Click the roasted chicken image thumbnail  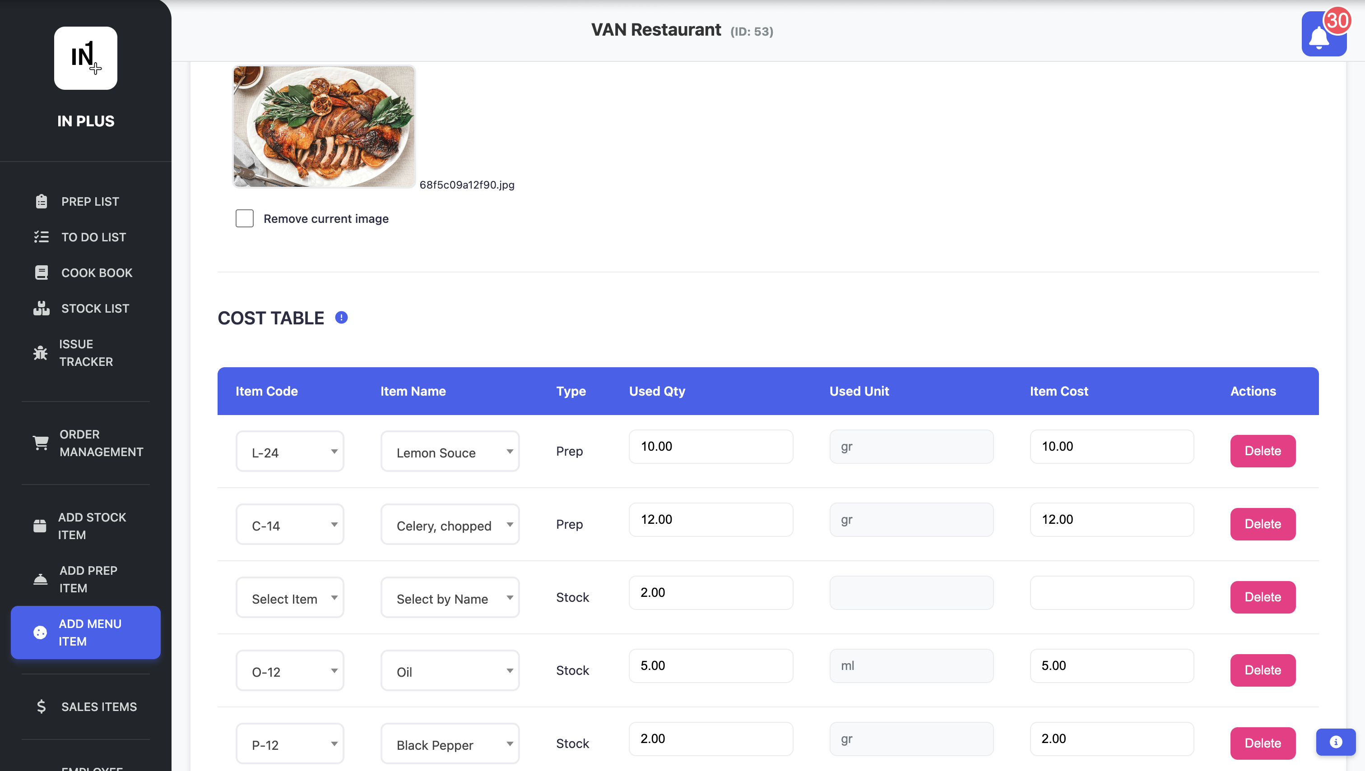coord(323,127)
